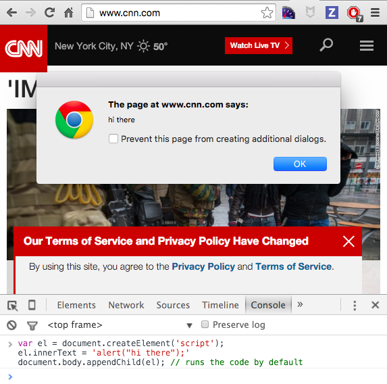Click the executed console code 'var el' line
387x384 pixels.
click(120, 343)
